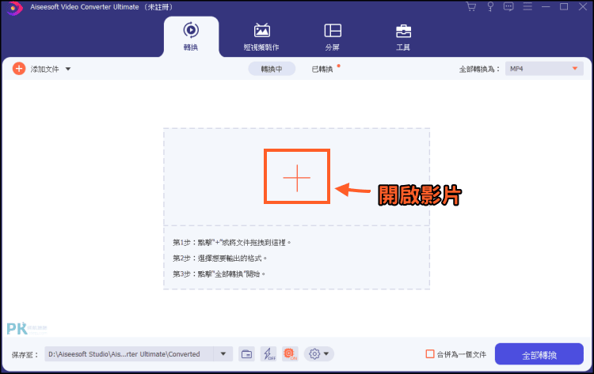Switch to the 工具 tab
The image size is (594, 374).
coord(403,37)
